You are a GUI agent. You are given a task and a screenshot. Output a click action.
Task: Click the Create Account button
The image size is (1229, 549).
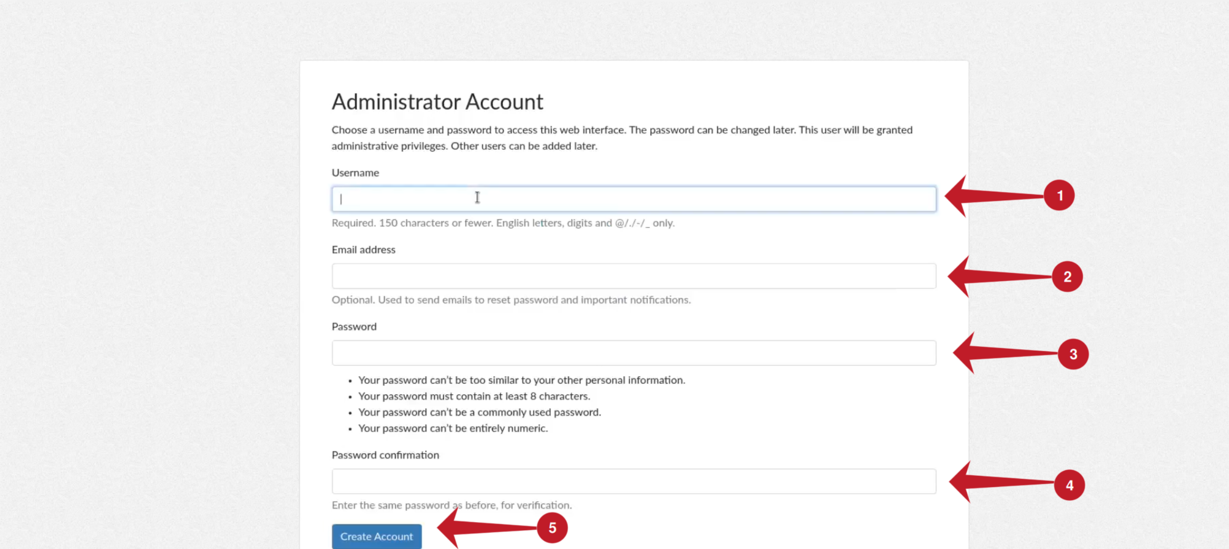376,536
